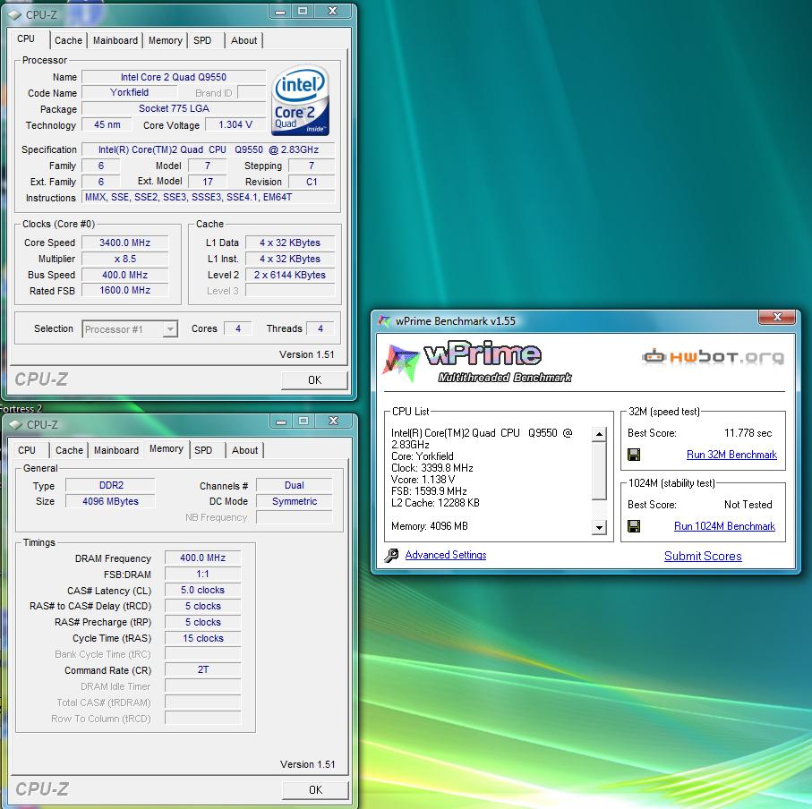
Task: Click the Name field Intel Core 2 Quad Q9550
Action: pos(174,77)
